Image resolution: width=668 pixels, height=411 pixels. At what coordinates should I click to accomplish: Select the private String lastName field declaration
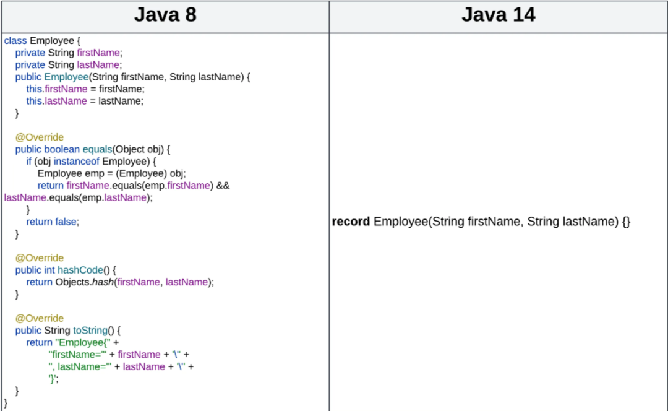(68, 64)
